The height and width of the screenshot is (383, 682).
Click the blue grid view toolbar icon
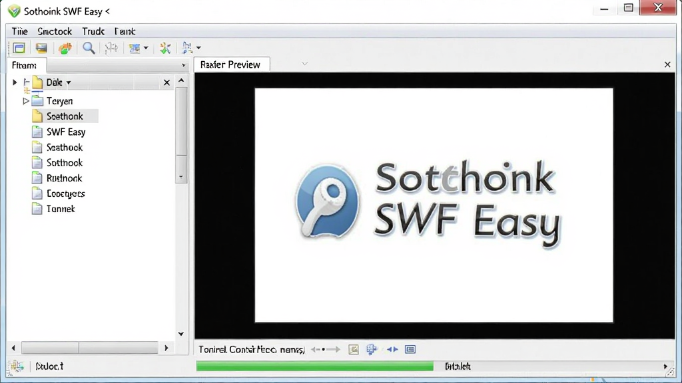135,48
